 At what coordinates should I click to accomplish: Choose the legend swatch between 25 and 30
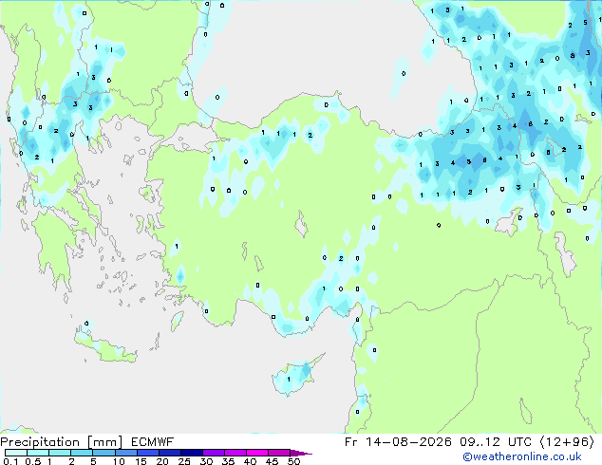(x=191, y=453)
